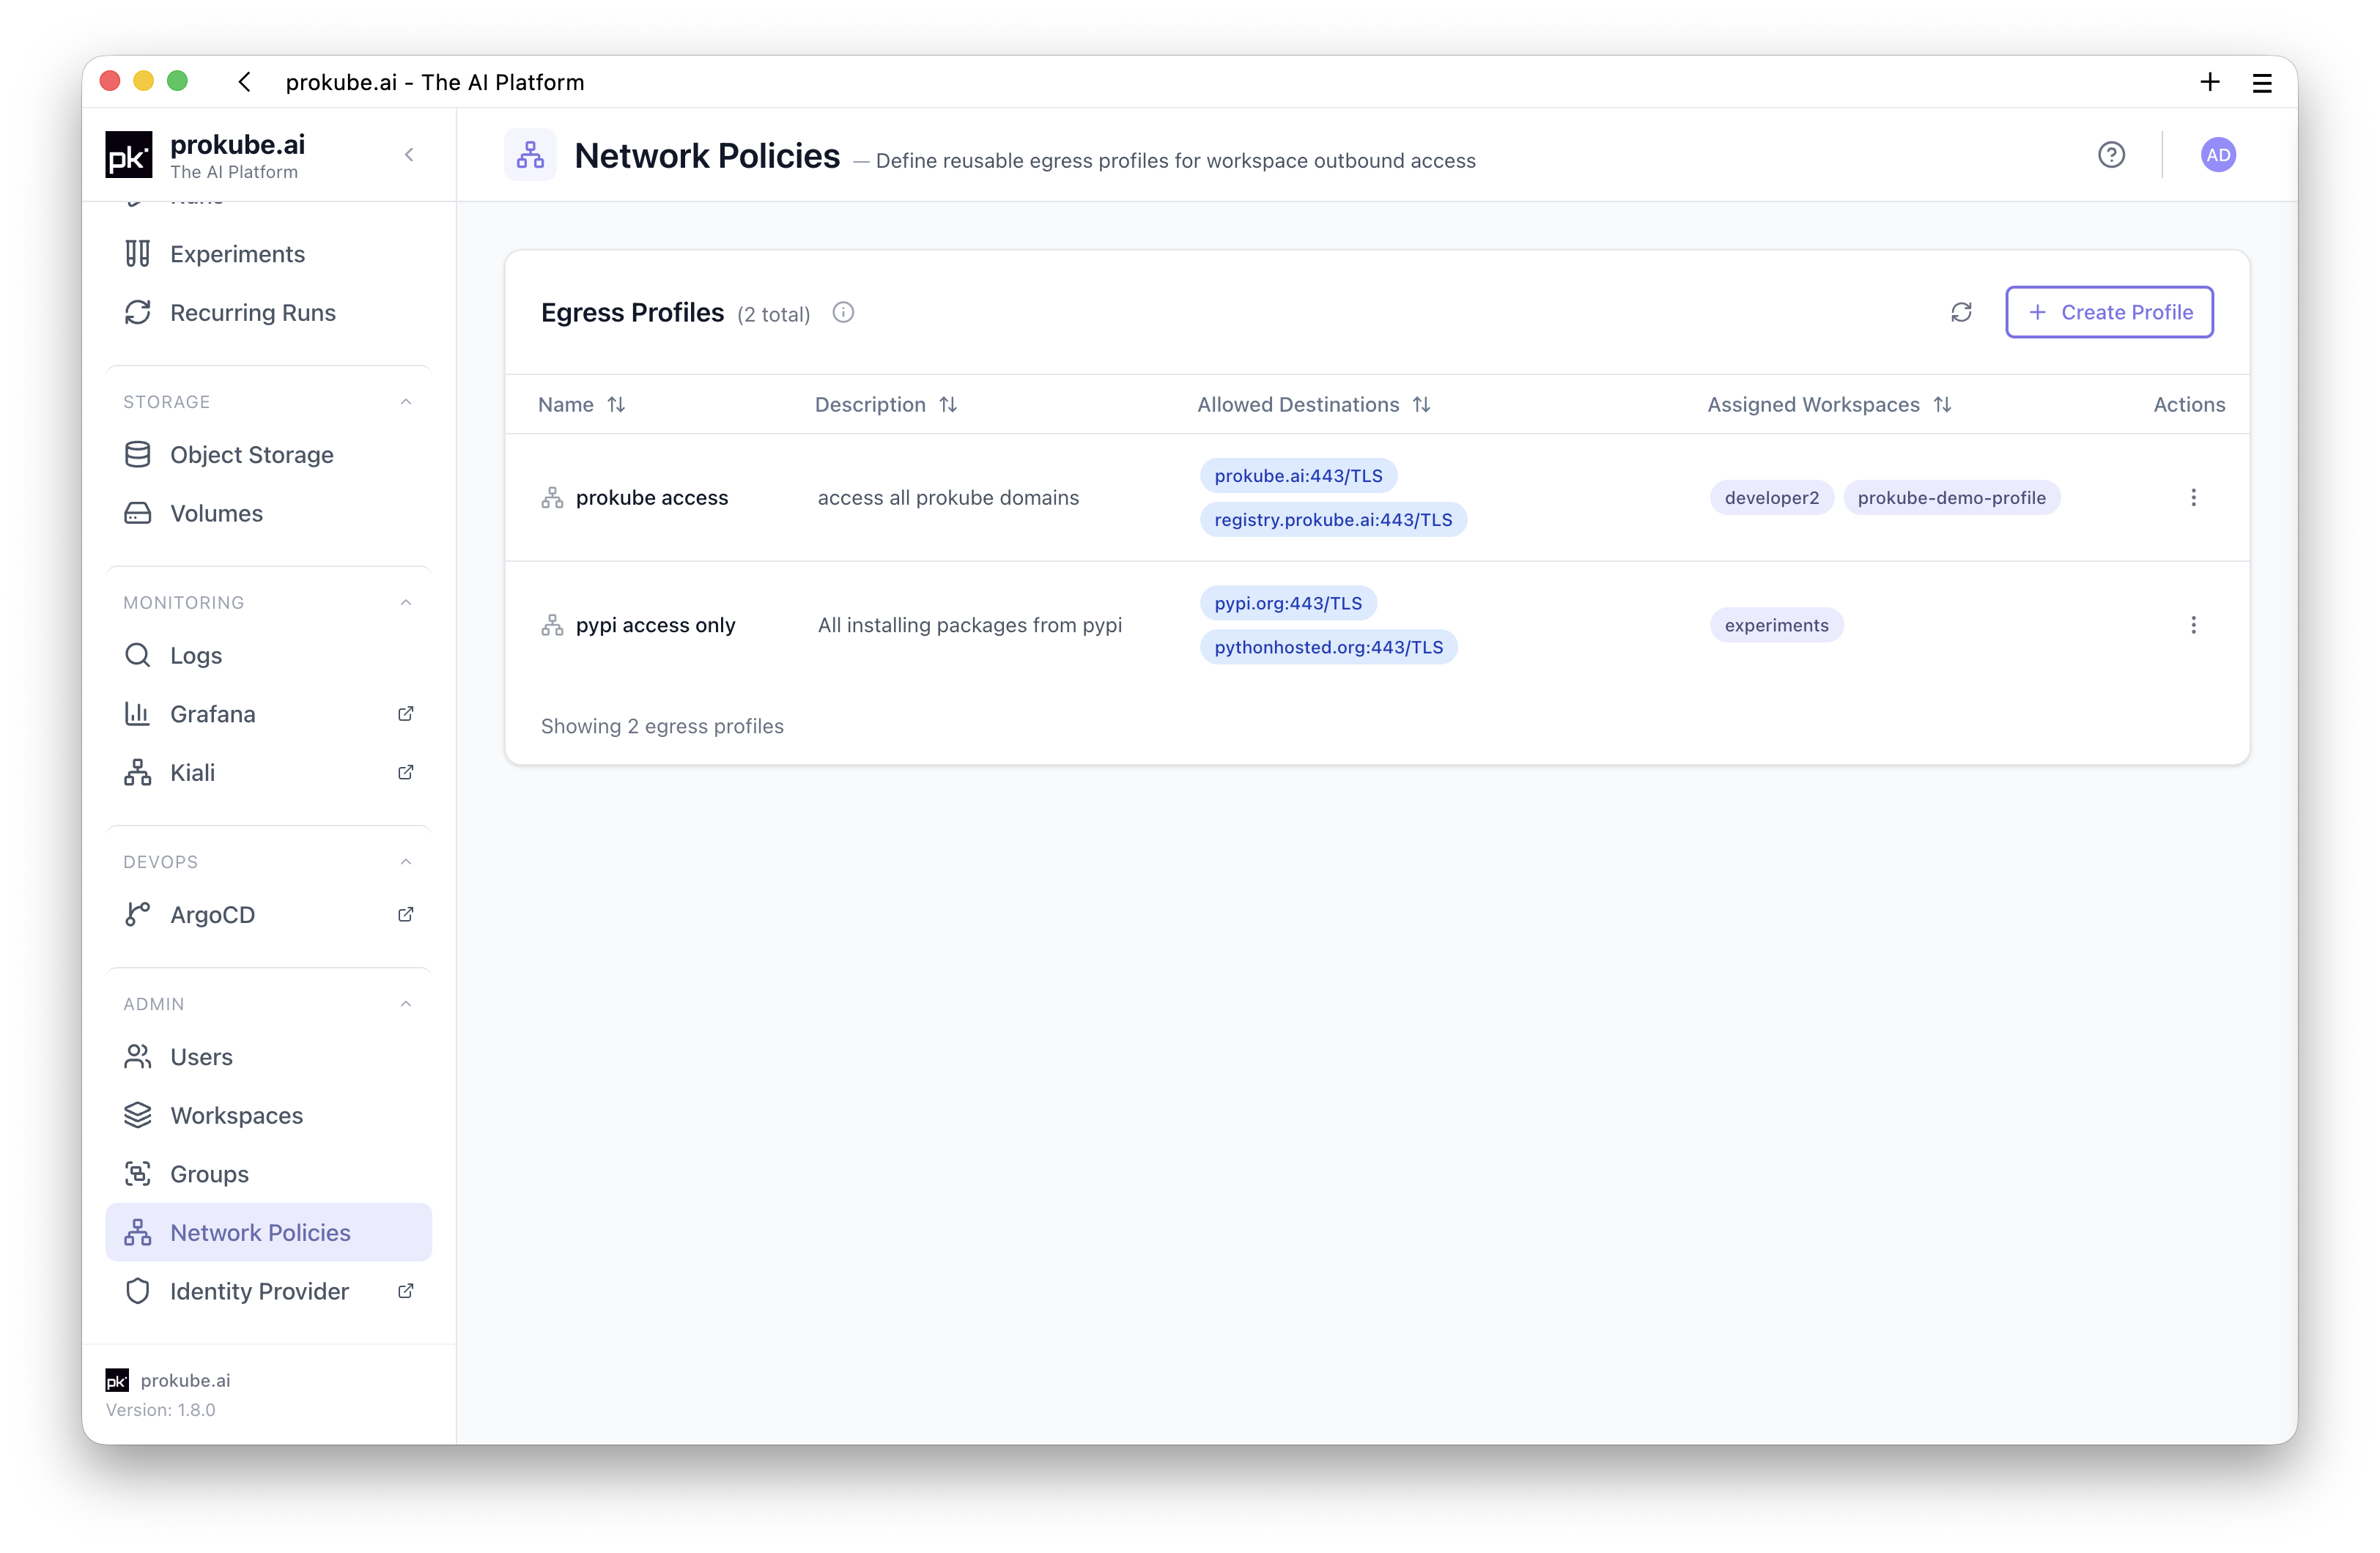Collapse the STORAGE sidebar section
This screenshot has height=1553, width=2380.
click(406, 402)
